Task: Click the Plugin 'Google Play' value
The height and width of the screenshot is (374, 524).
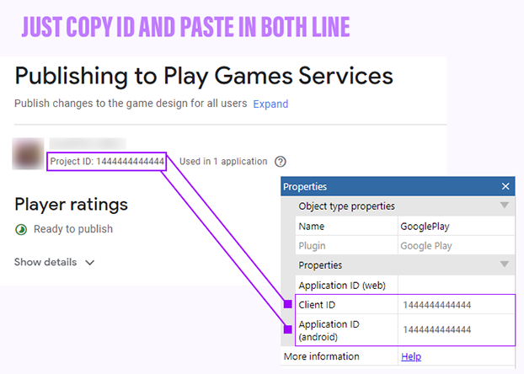Action: click(x=426, y=246)
